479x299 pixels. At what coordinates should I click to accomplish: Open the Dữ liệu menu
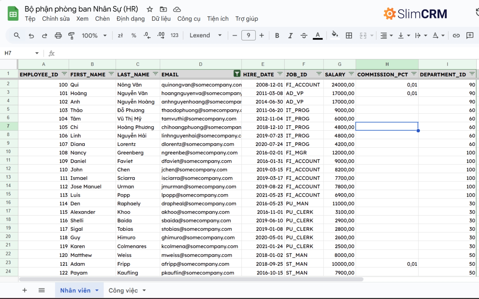pos(161,19)
